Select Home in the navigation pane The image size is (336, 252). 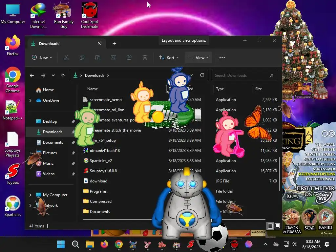(49, 90)
